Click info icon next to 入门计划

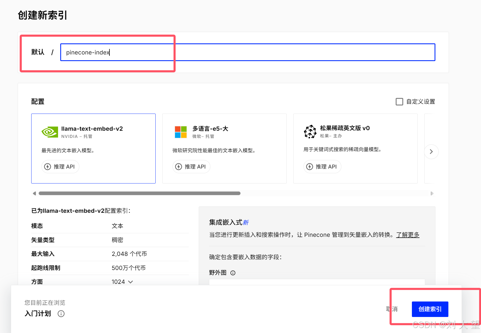click(61, 314)
